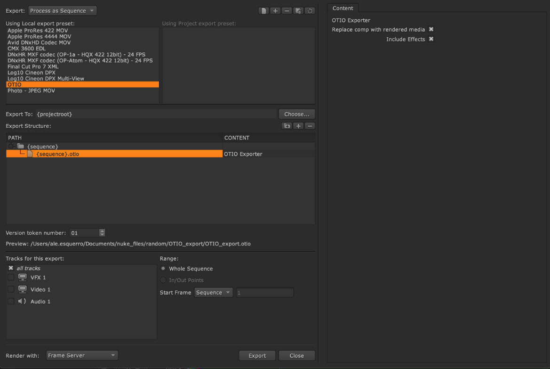Select the Whole Sequence range option

pos(163,269)
